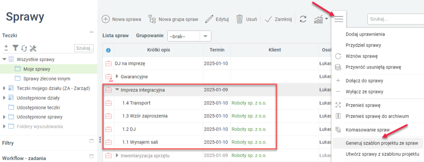Viewport: 424px width, 162px height.
Task: Click the info icon in table header
Action: [108, 50]
